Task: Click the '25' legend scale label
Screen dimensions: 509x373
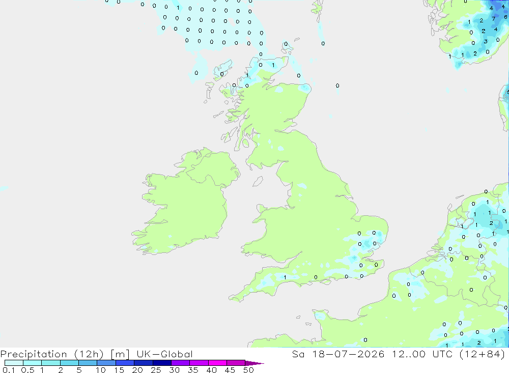Action: click(156, 370)
